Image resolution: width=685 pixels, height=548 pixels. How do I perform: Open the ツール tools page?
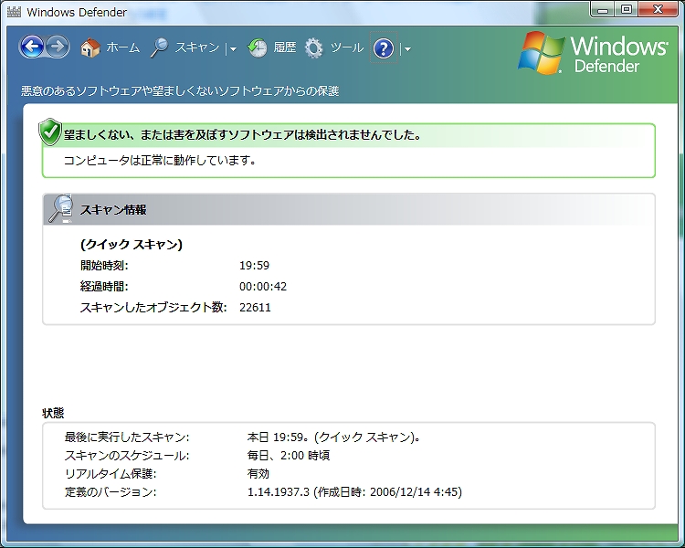[347, 47]
